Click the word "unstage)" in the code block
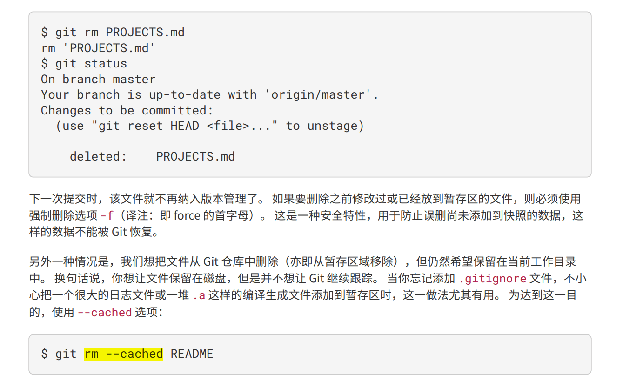This screenshot has height=388, width=623. coord(335,126)
